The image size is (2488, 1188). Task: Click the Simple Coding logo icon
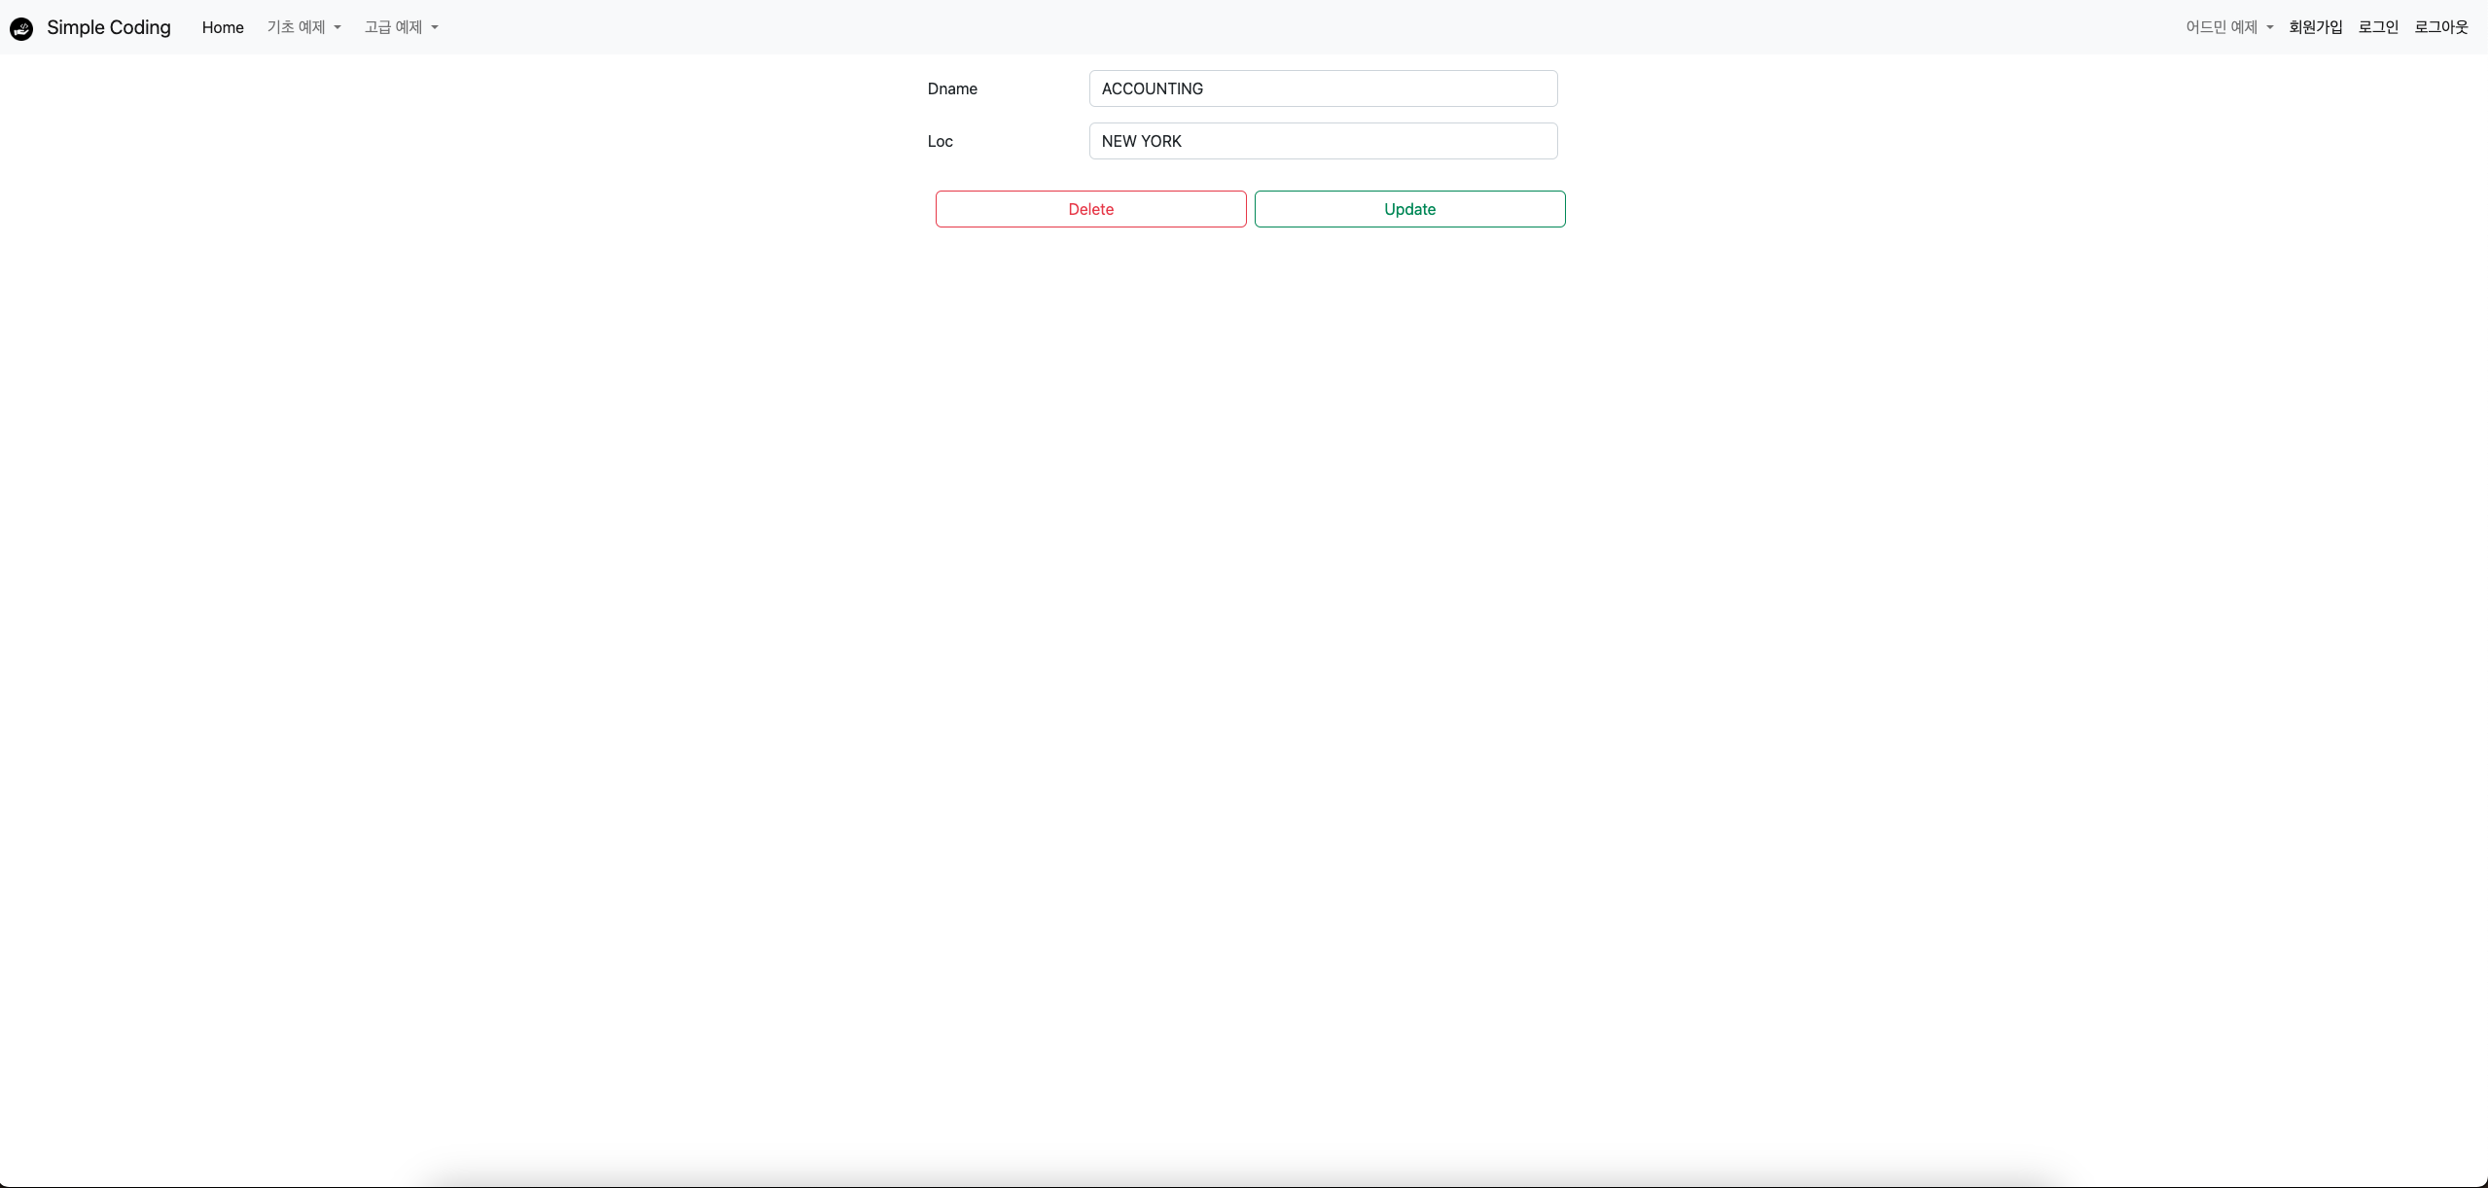[x=21, y=28]
